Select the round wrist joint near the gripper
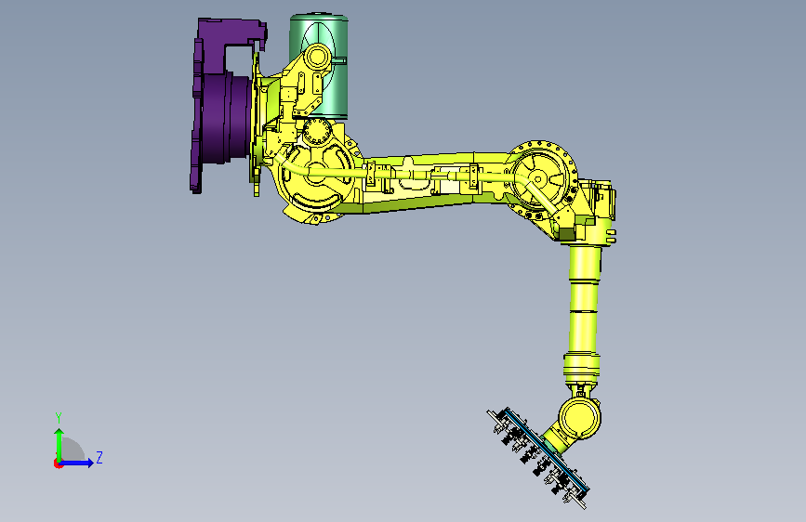The width and height of the screenshot is (806, 522). pos(579,417)
